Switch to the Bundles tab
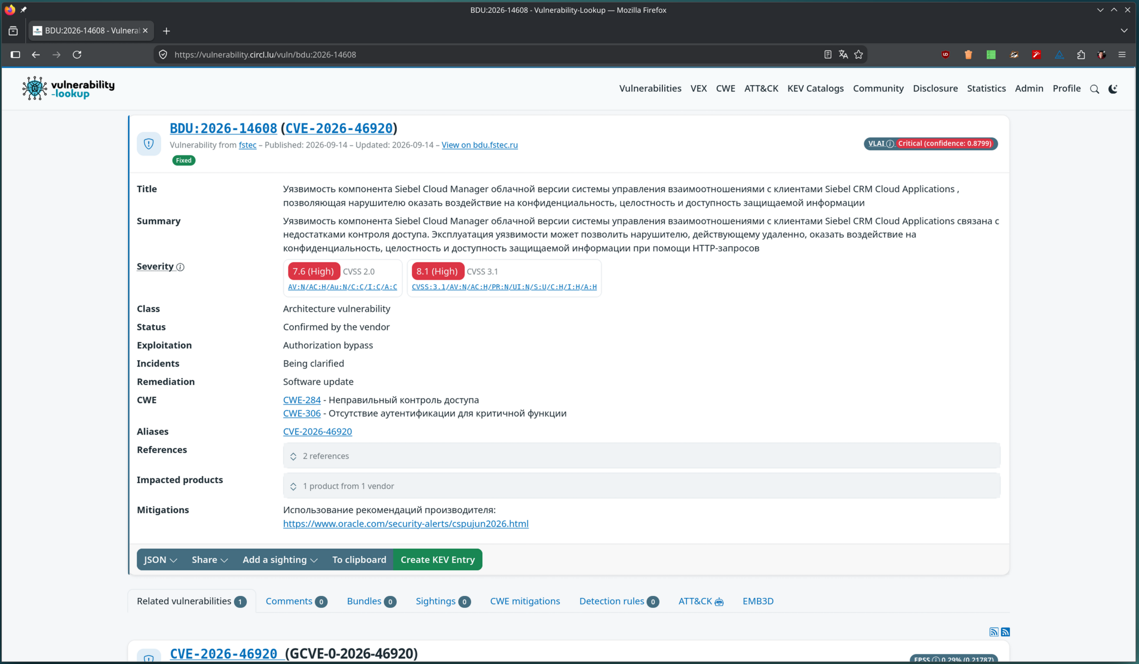 click(x=371, y=601)
